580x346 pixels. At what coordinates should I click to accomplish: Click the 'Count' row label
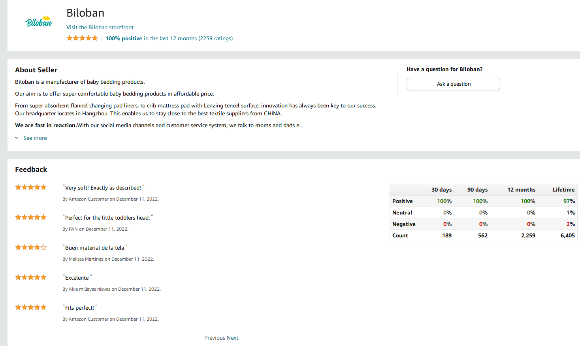tap(400, 235)
